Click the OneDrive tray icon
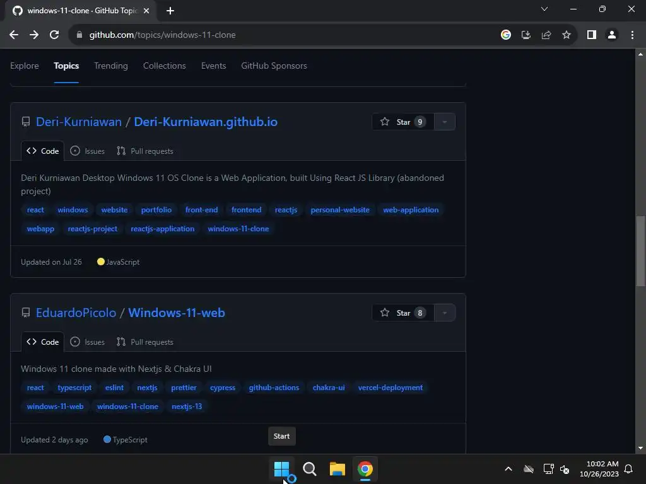This screenshot has height=484, width=646. tap(529, 469)
